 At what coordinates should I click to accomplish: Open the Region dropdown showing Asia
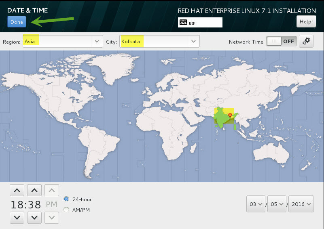(x=63, y=41)
